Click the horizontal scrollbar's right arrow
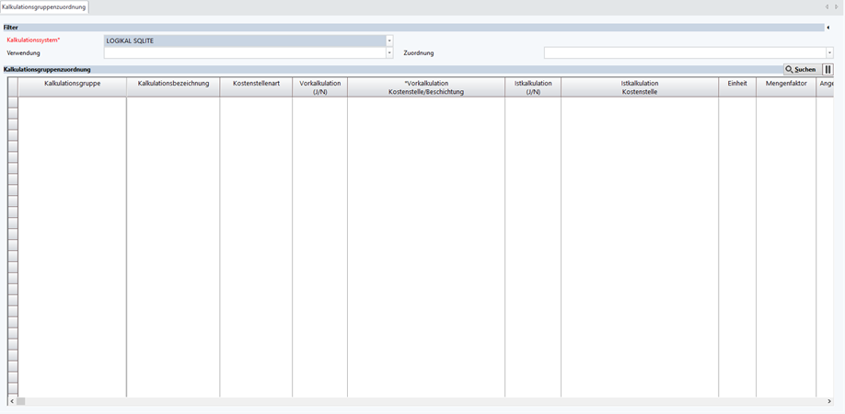 (x=829, y=402)
